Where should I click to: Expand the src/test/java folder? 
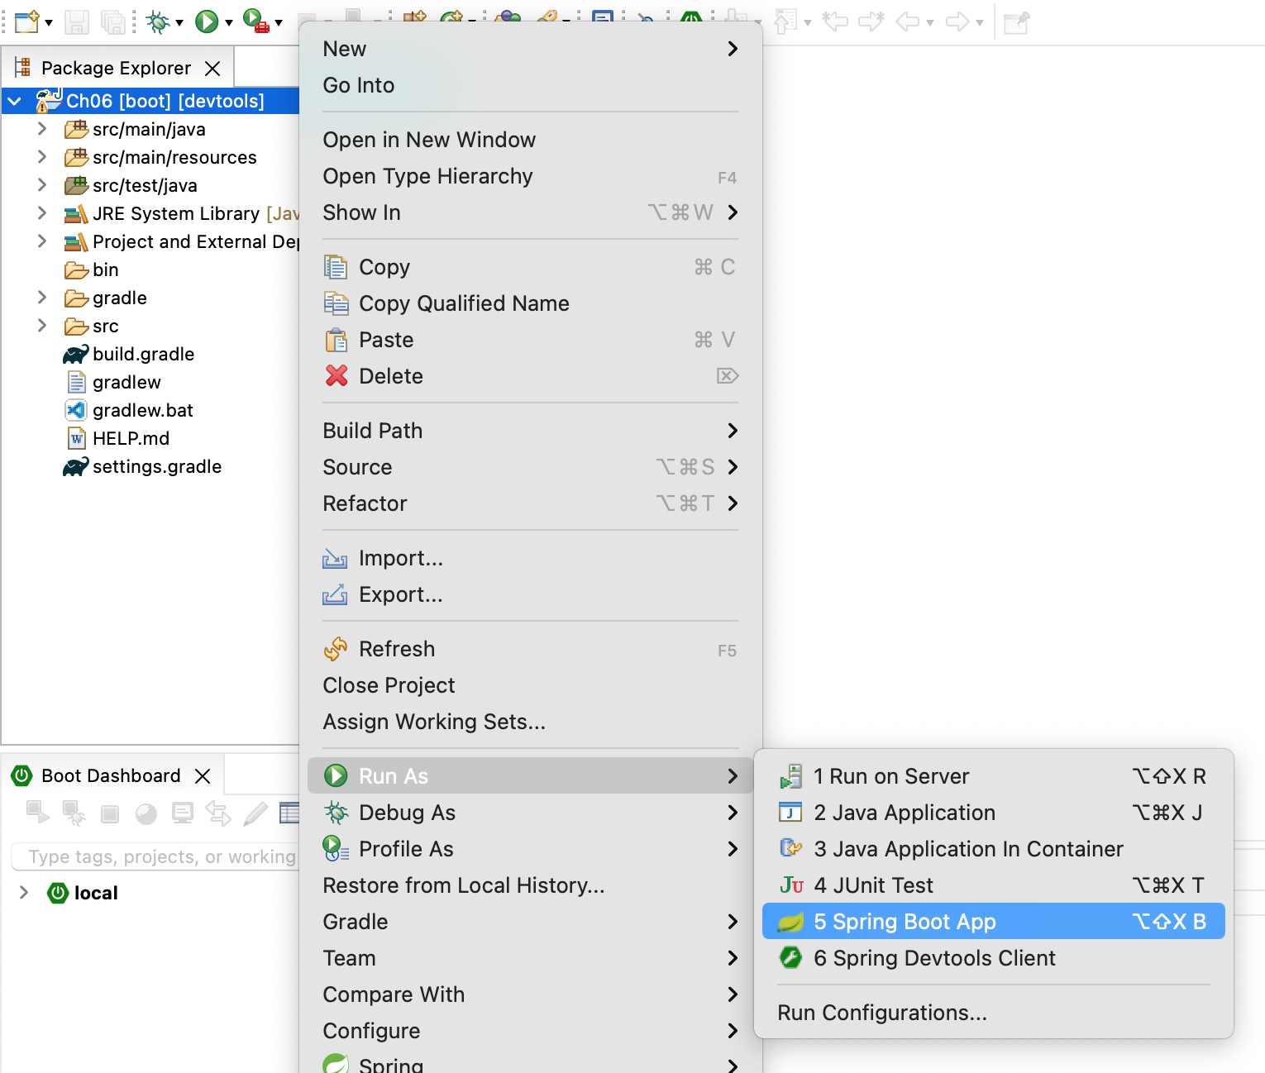[42, 185]
